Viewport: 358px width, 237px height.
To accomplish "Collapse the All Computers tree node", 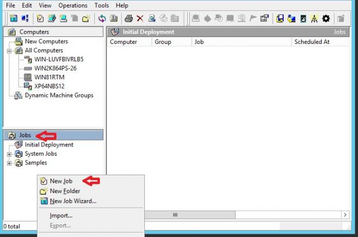I will click(9, 50).
